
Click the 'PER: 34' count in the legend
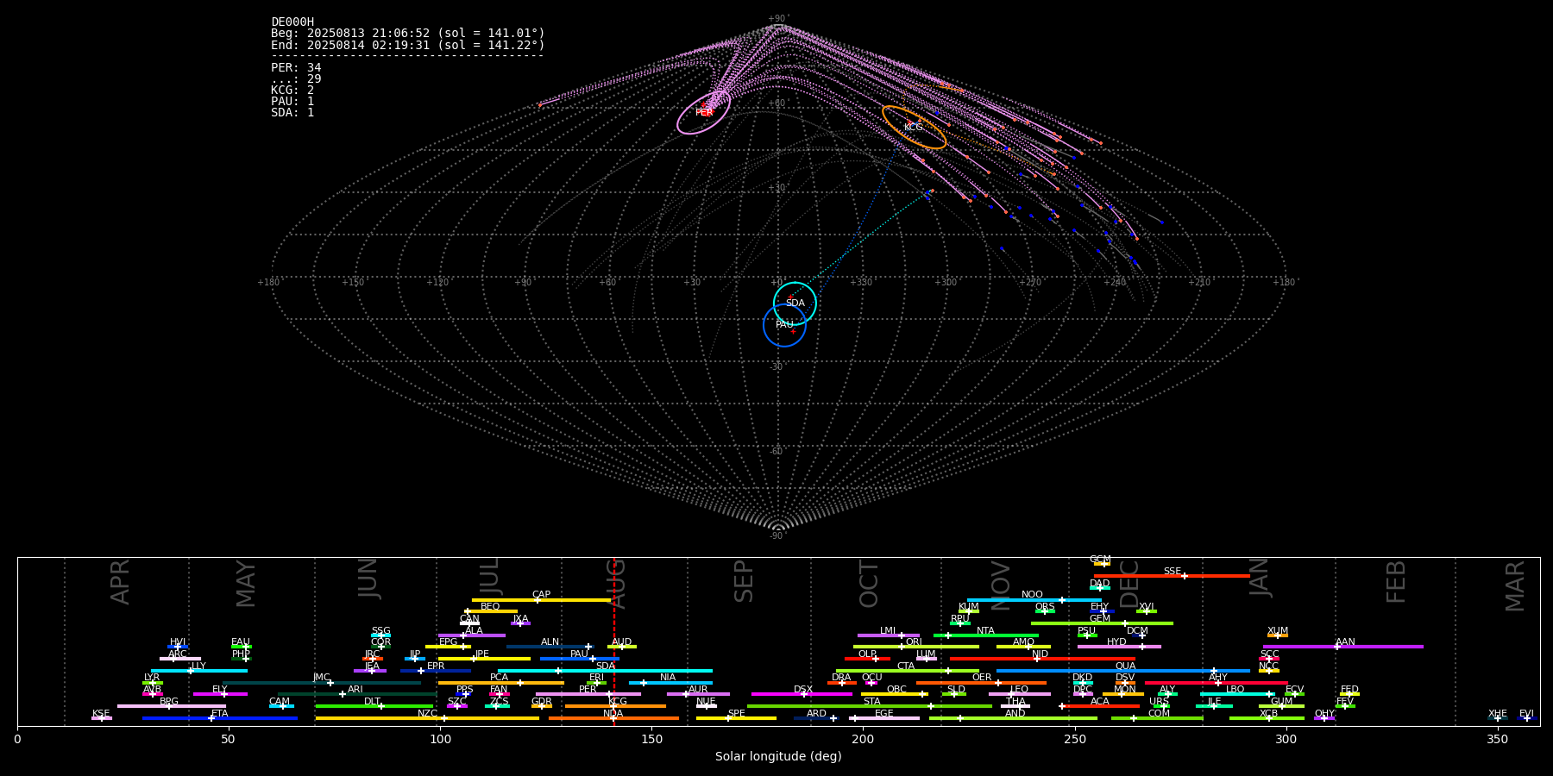tap(296, 67)
